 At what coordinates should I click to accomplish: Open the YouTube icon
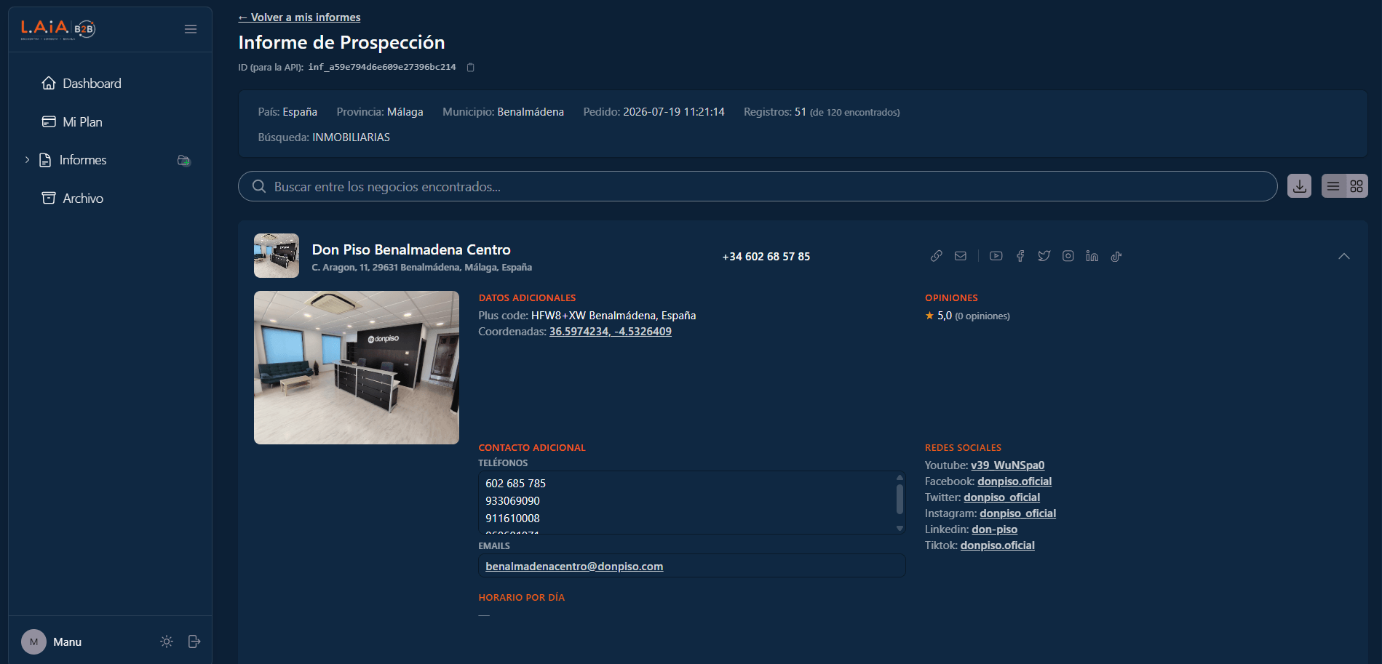click(x=996, y=256)
